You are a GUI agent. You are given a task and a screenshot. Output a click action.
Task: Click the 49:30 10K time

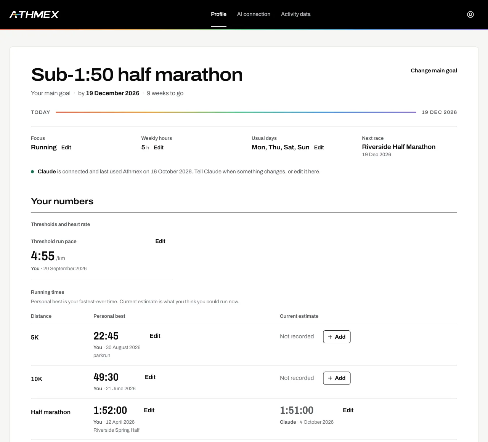point(106,377)
